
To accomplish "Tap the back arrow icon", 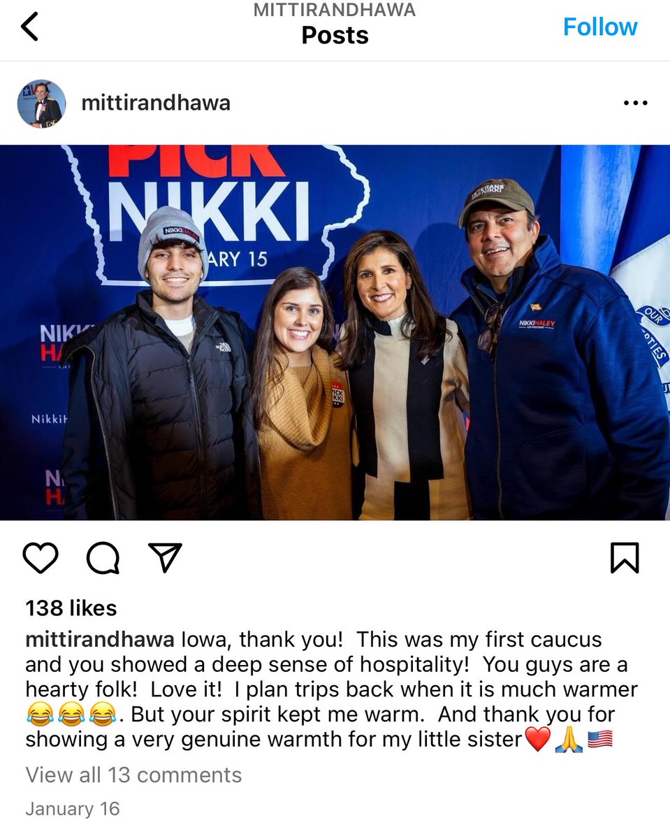I will [29, 27].
